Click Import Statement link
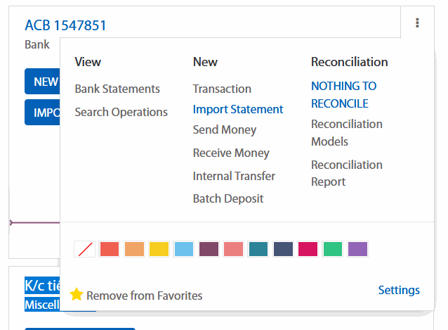 point(238,109)
